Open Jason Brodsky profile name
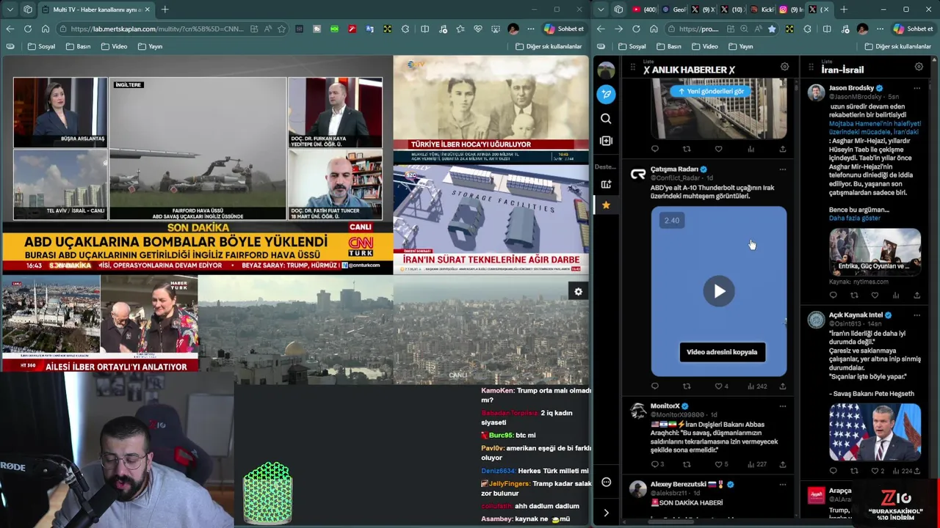 tap(851, 88)
